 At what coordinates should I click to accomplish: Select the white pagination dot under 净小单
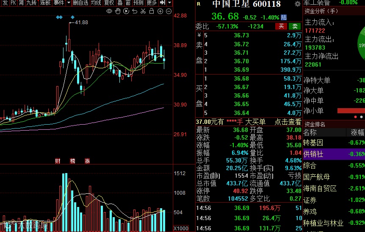coord(361,117)
